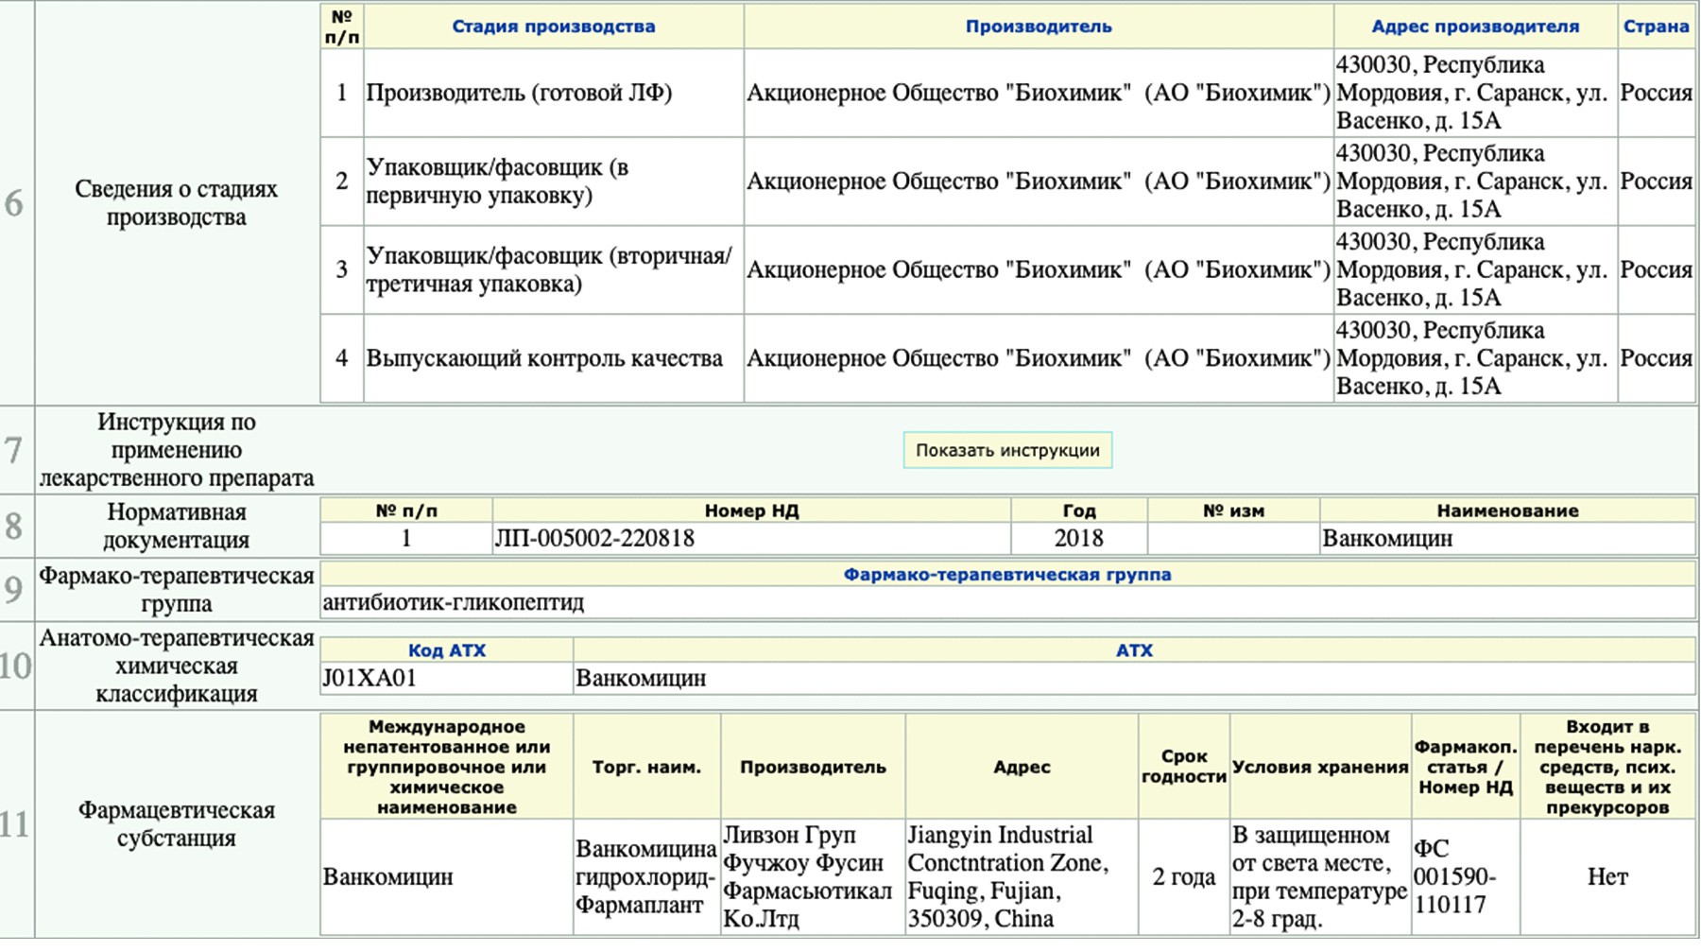Select 'антибиотик-гликопептид' value
Screen dimensions: 1701x952
(454, 602)
